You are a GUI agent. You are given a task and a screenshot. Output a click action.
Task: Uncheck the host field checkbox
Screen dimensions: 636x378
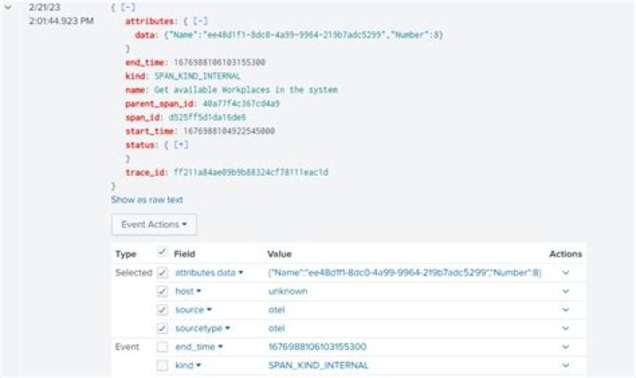[163, 291]
